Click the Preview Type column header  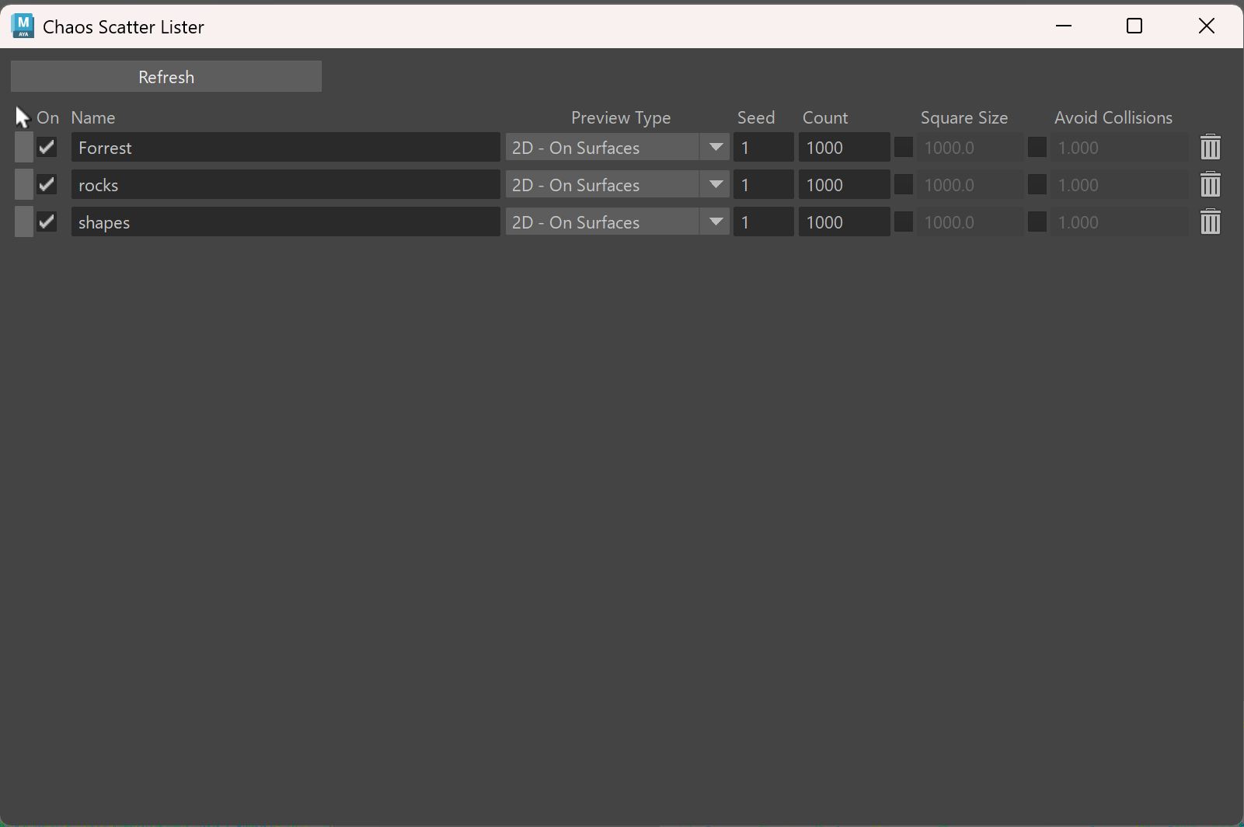point(621,117)
